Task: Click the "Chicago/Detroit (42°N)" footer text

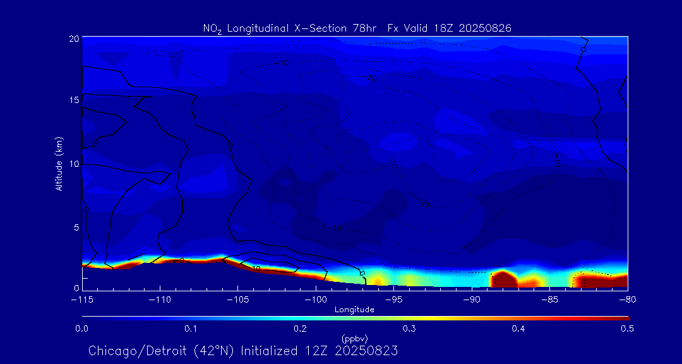Action: click(x=163, y=351)
